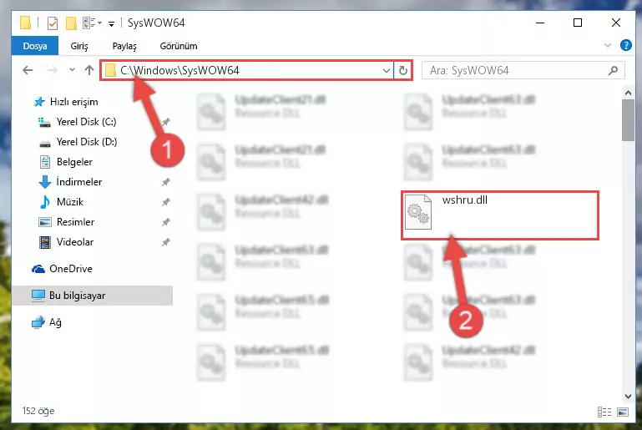Open the recent locations dropdown arrow
The width and height of the screenshot is (642, 430).
[72, 70]
